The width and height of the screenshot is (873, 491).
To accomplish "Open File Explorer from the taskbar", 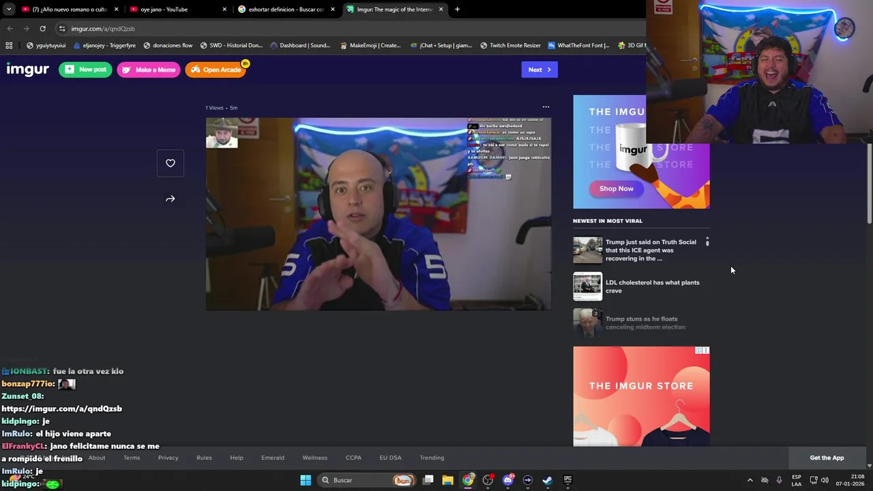I will pos(447,480).
